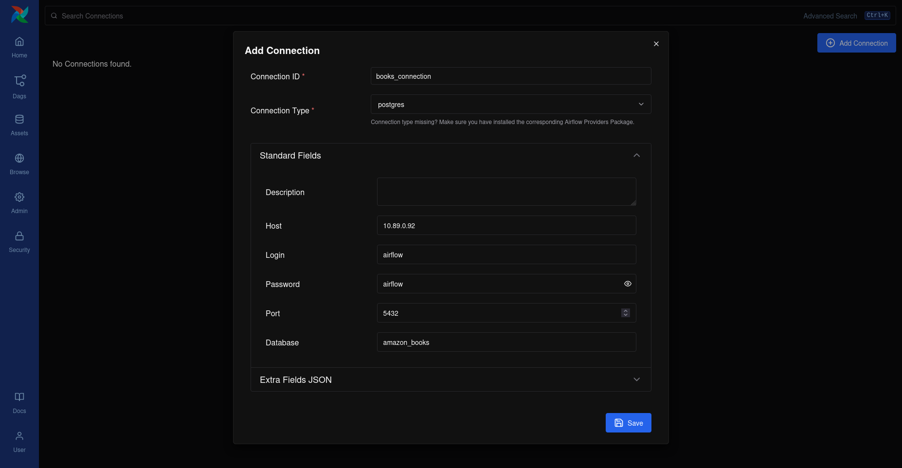Click the Description text area
The width and height of the screenshot is (902, 468).
click(506, 192)
